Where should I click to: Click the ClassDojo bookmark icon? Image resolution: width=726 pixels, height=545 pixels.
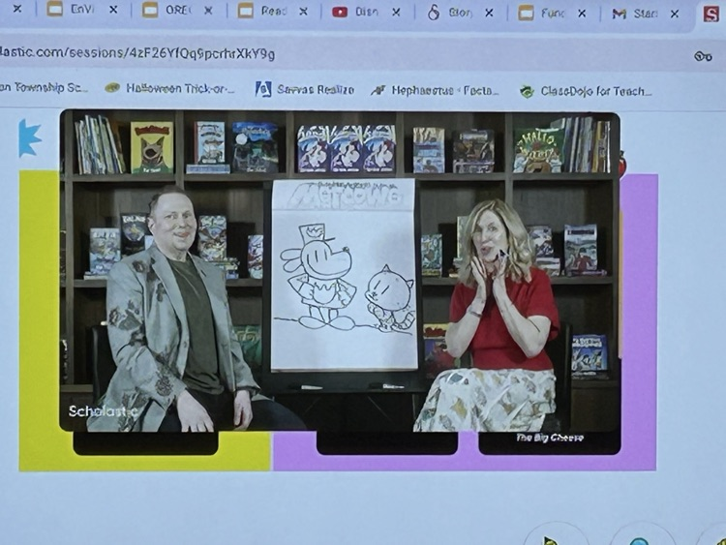(527, 91)
